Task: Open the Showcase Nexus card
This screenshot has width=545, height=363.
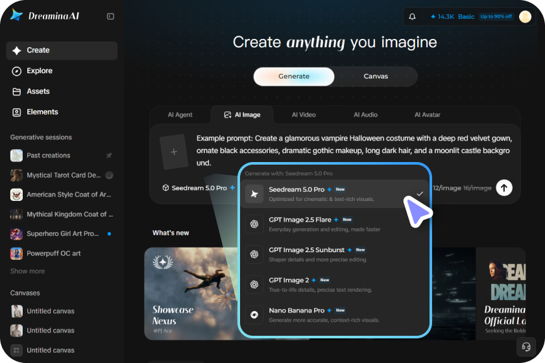Action: pyautogui.click(x=191, y=294)
